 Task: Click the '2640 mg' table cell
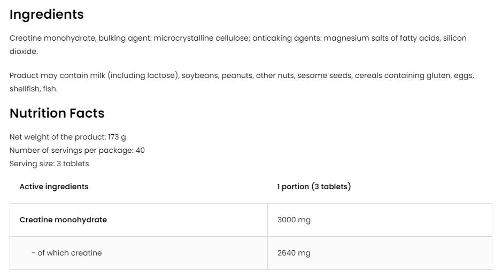294,253
